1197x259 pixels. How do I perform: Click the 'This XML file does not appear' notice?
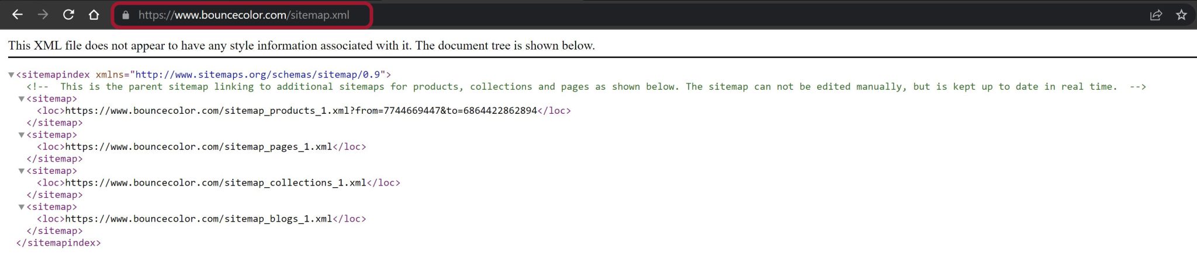pos(302,45)
